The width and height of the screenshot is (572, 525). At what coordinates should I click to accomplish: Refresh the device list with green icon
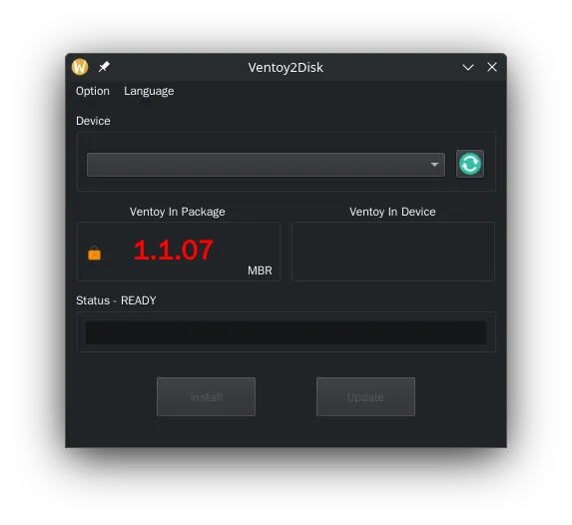click(470, 164)
